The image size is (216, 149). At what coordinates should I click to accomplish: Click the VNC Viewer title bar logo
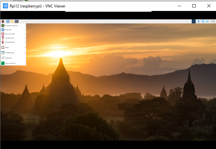point(5,6)
